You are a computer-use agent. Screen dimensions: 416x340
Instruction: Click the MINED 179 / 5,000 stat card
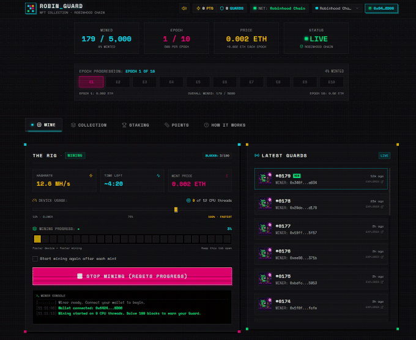click(x=106, y=38)
